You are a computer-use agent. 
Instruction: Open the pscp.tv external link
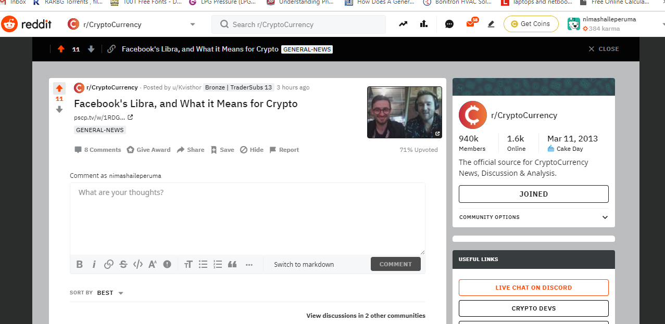[103, 117]
